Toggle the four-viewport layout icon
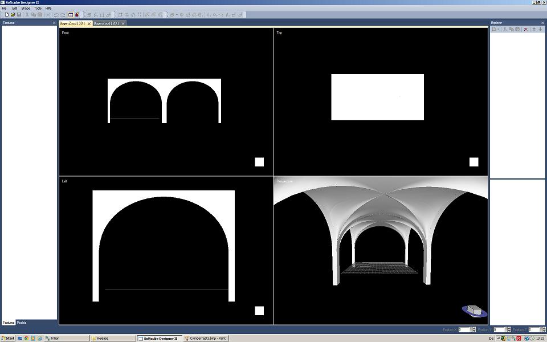This screenshot has height=342, width=547. click(x=71, y=15)
